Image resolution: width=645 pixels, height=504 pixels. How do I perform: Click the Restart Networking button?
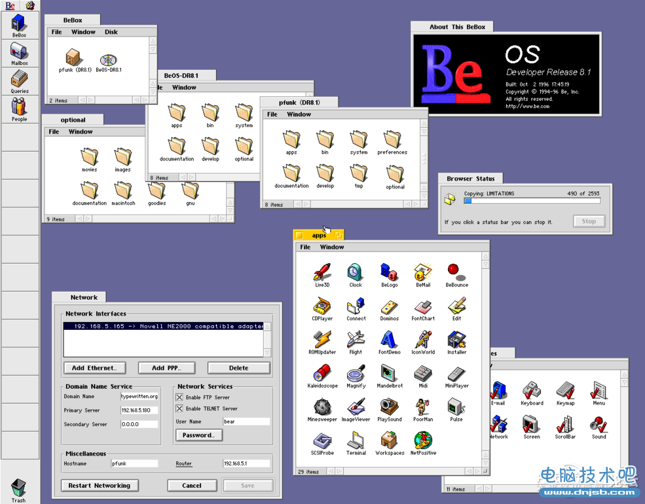point(100,486)
